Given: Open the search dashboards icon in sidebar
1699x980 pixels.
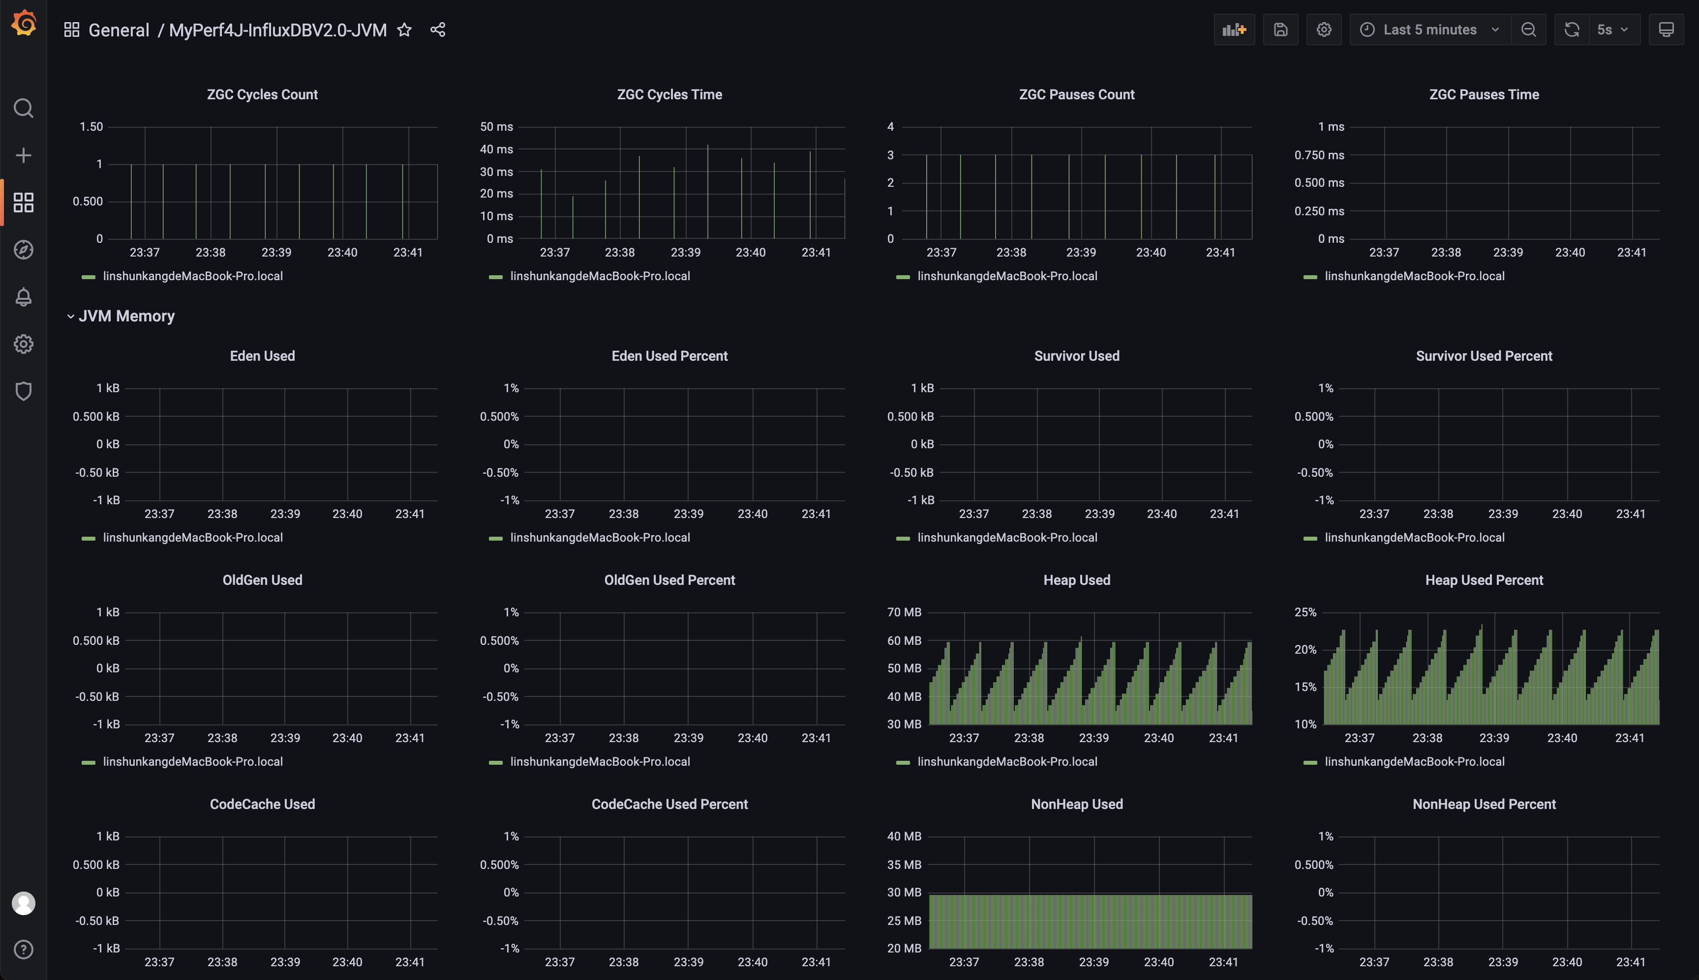Looking at the screenshot, I should (x=24, y=108).
